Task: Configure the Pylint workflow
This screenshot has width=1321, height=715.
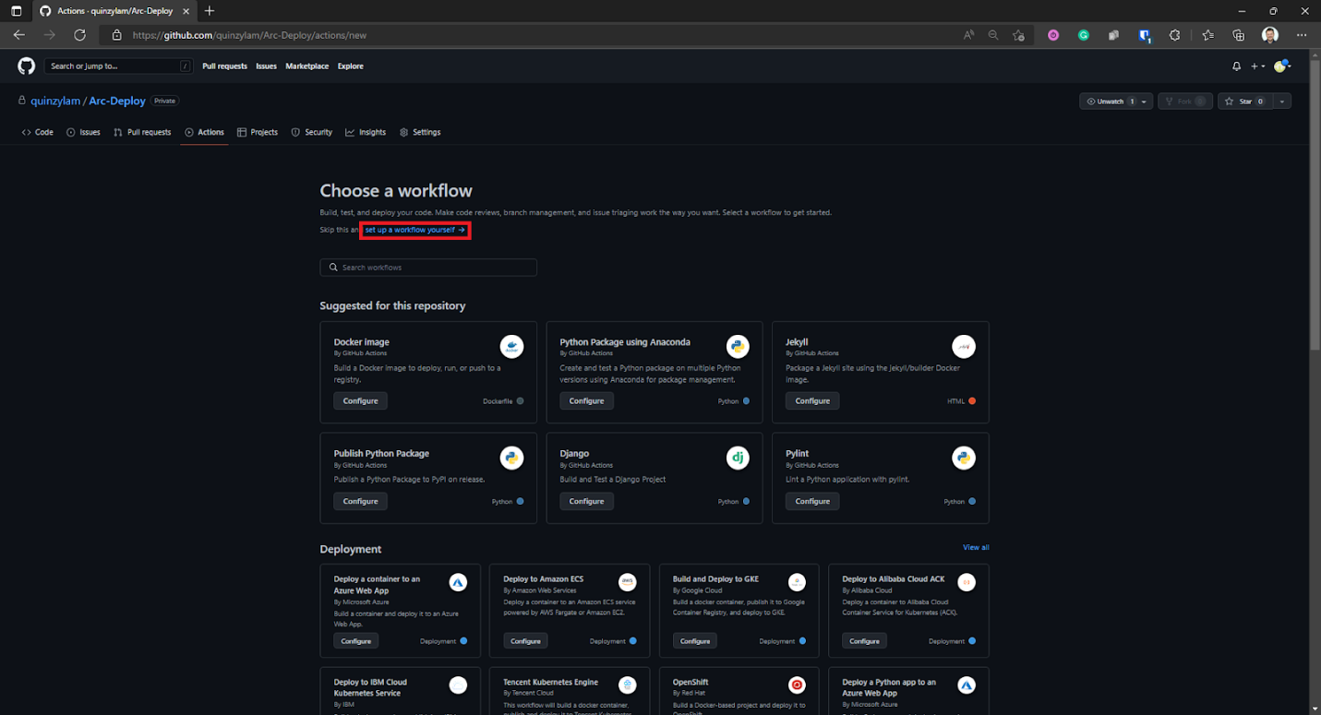Action: (x=812, y=501)
